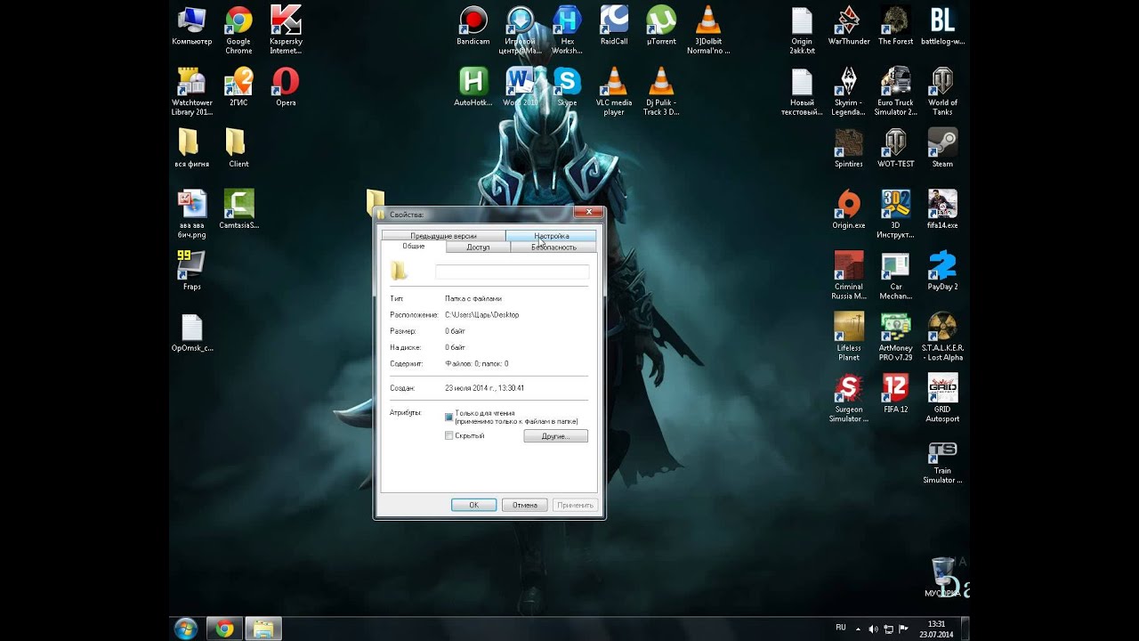The image size is (1139, 641).
Task: Open the Opera browser shortcut
Action: (x=286, y=87)
